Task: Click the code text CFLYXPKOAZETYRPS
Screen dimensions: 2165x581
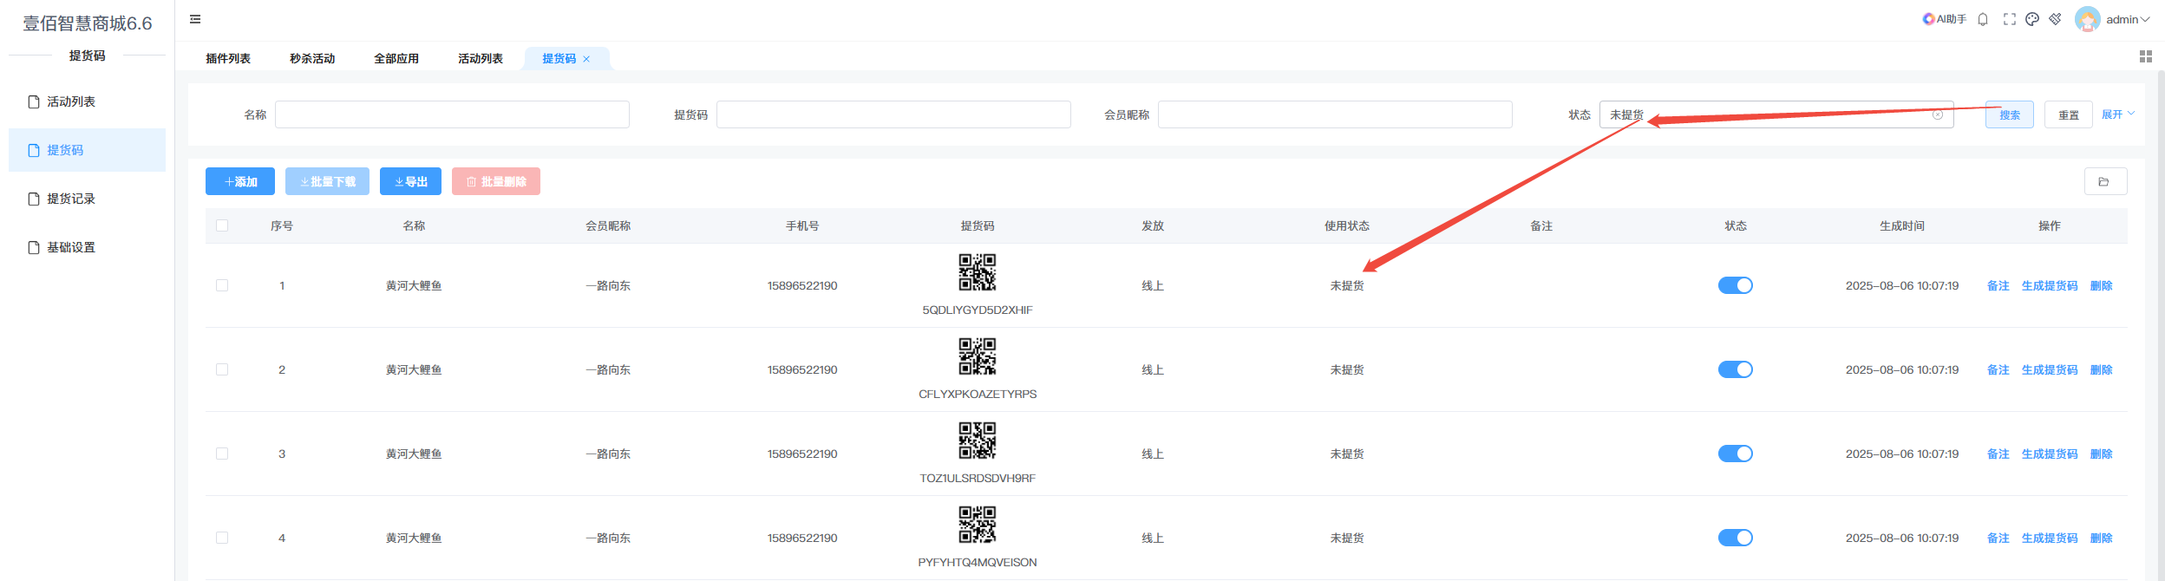Action: (978, 394)
